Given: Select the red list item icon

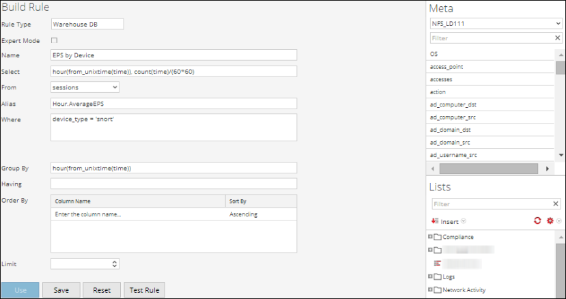Looking at the screenshot, I should click(x=438, y=264).
